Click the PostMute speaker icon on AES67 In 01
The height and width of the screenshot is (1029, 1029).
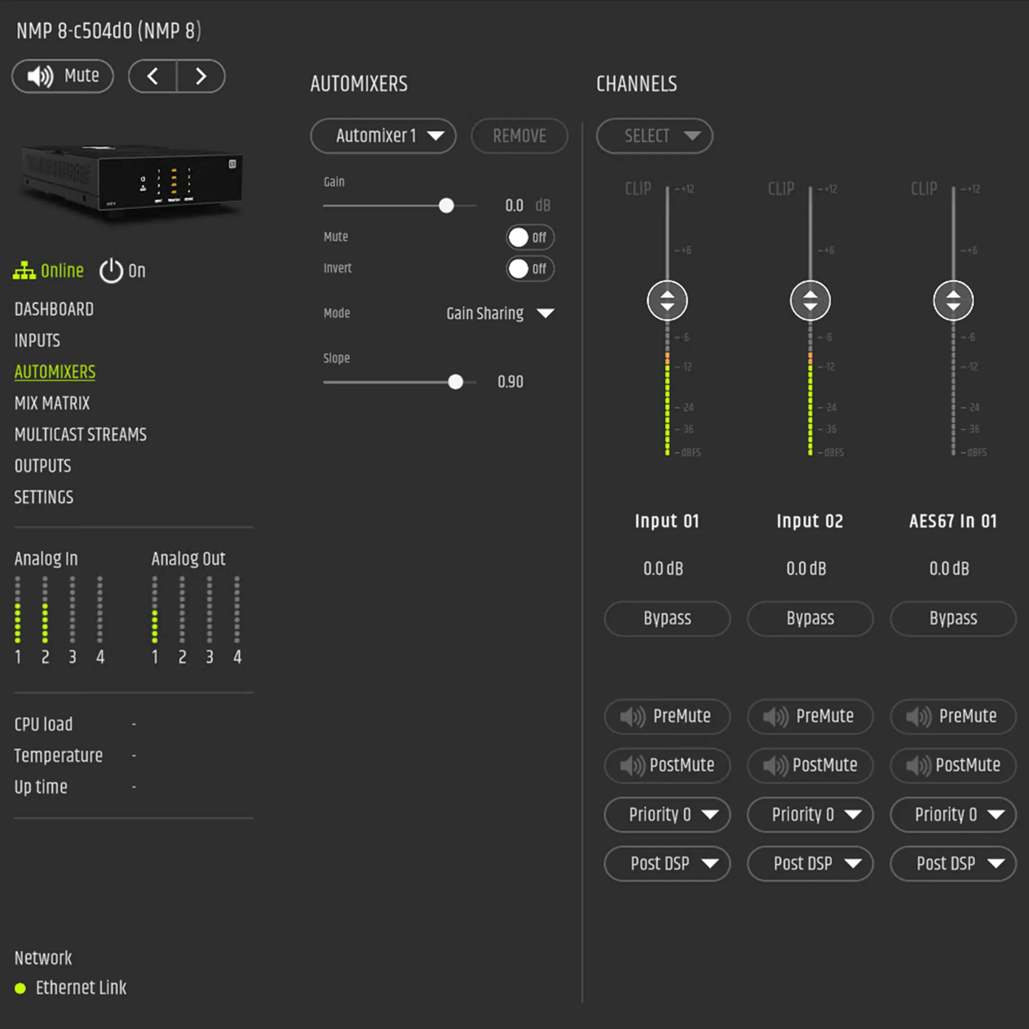(918, 766)
